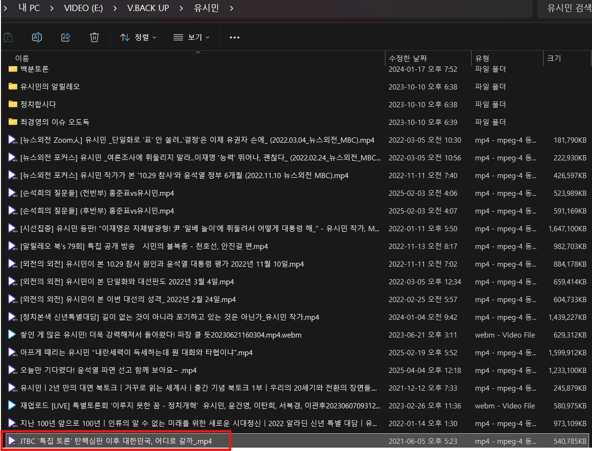This screenshot has width=592, height=451.
Task: Click video icon of (후반부) 홍준표vs유시민 file
Action: 13,211
